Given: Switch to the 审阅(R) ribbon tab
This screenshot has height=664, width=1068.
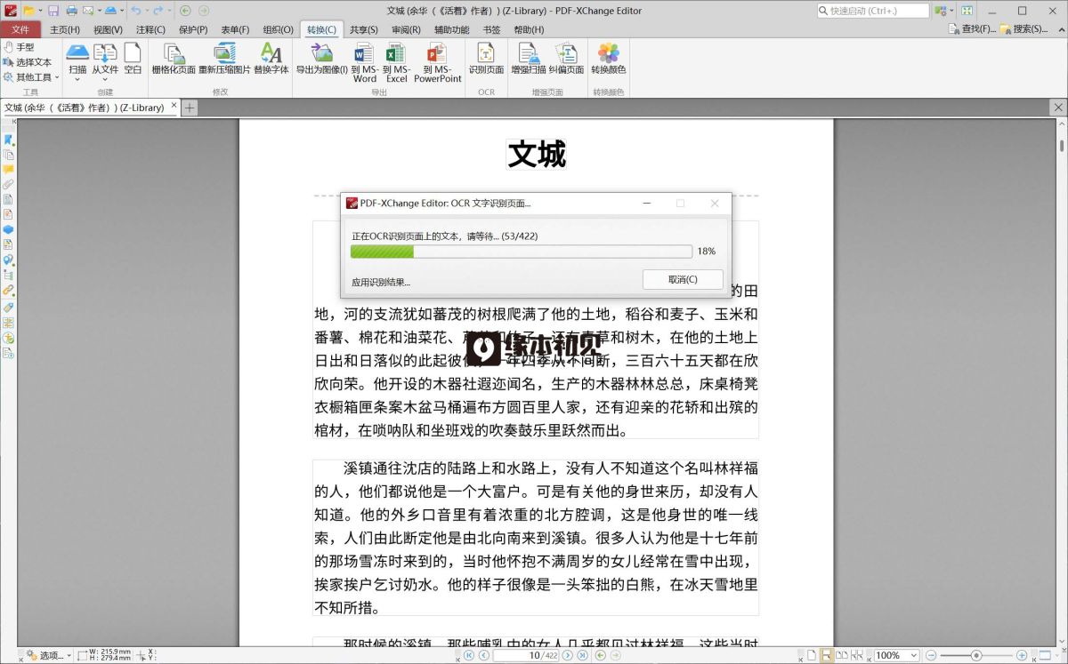Looking at the screenshot, I should click(x=406, y=29).
